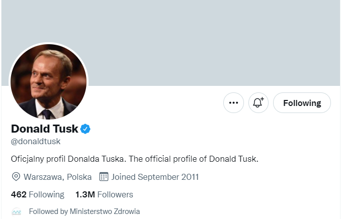Click the location pin icon
Image resolution: width=342 pixels, height=219 pixels.
[16, 177]
